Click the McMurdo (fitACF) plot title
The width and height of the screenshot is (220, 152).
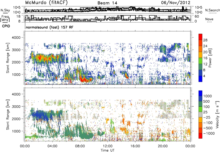(46, 2)
